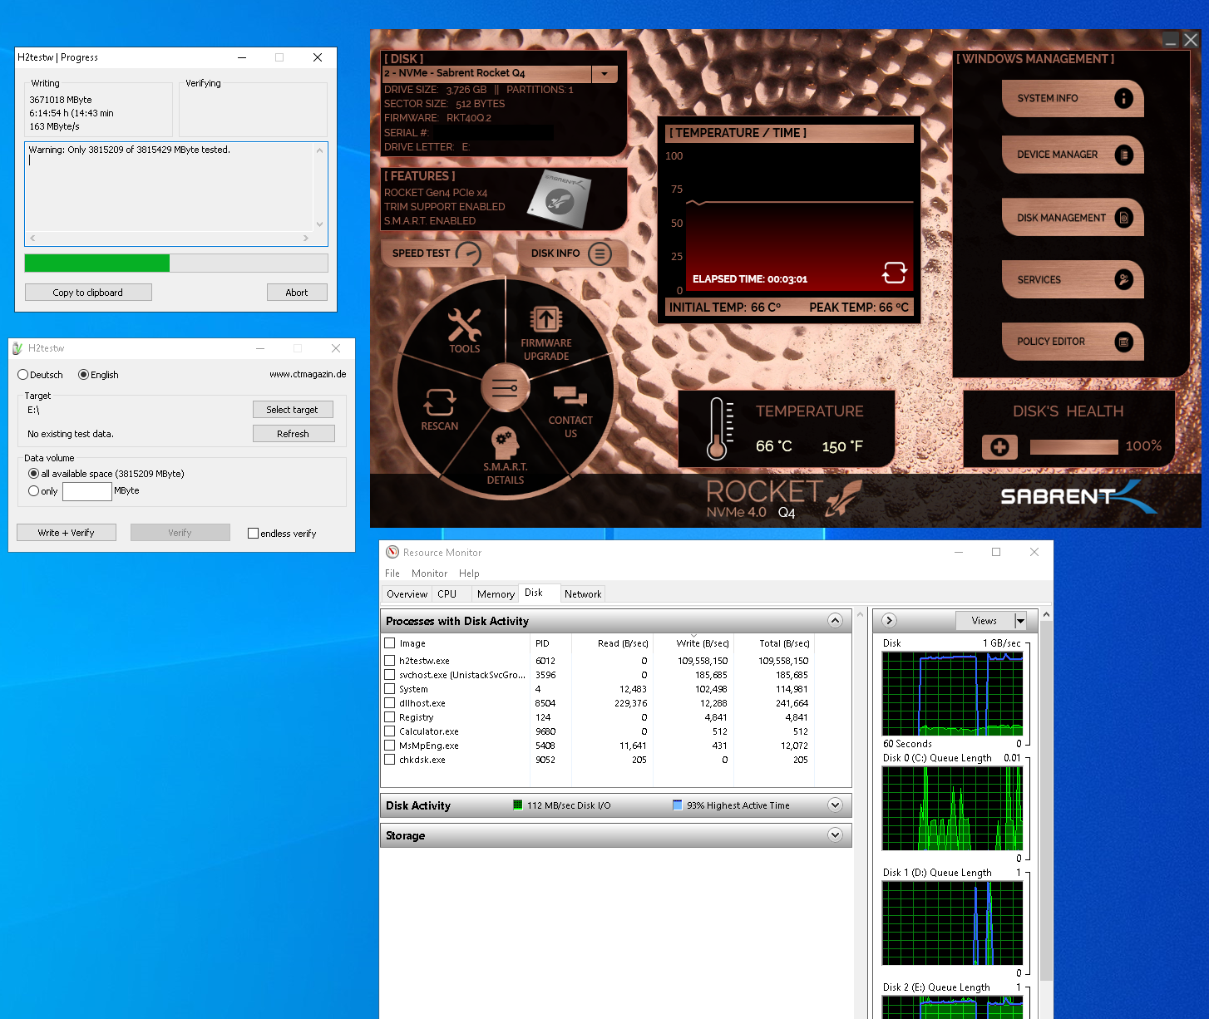Image resolution: width=1209 pixels, height=1019 pixels.
Task: Click the thermometer icon
Action: pos(718,429)
